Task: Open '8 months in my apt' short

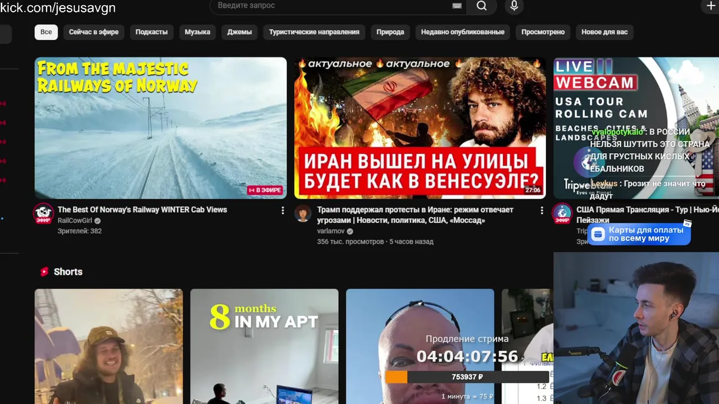Action: 264,346
